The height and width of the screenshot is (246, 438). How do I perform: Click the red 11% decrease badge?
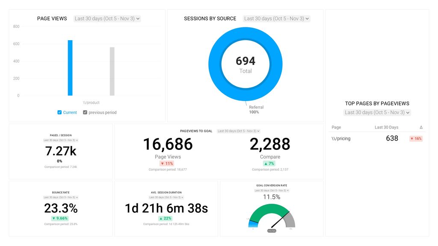coord(167,164)
